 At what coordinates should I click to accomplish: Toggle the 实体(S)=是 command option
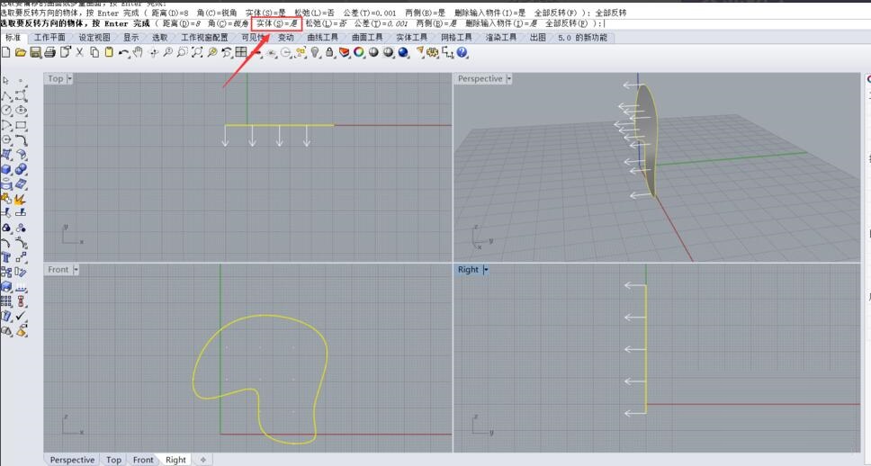point(276,23)
